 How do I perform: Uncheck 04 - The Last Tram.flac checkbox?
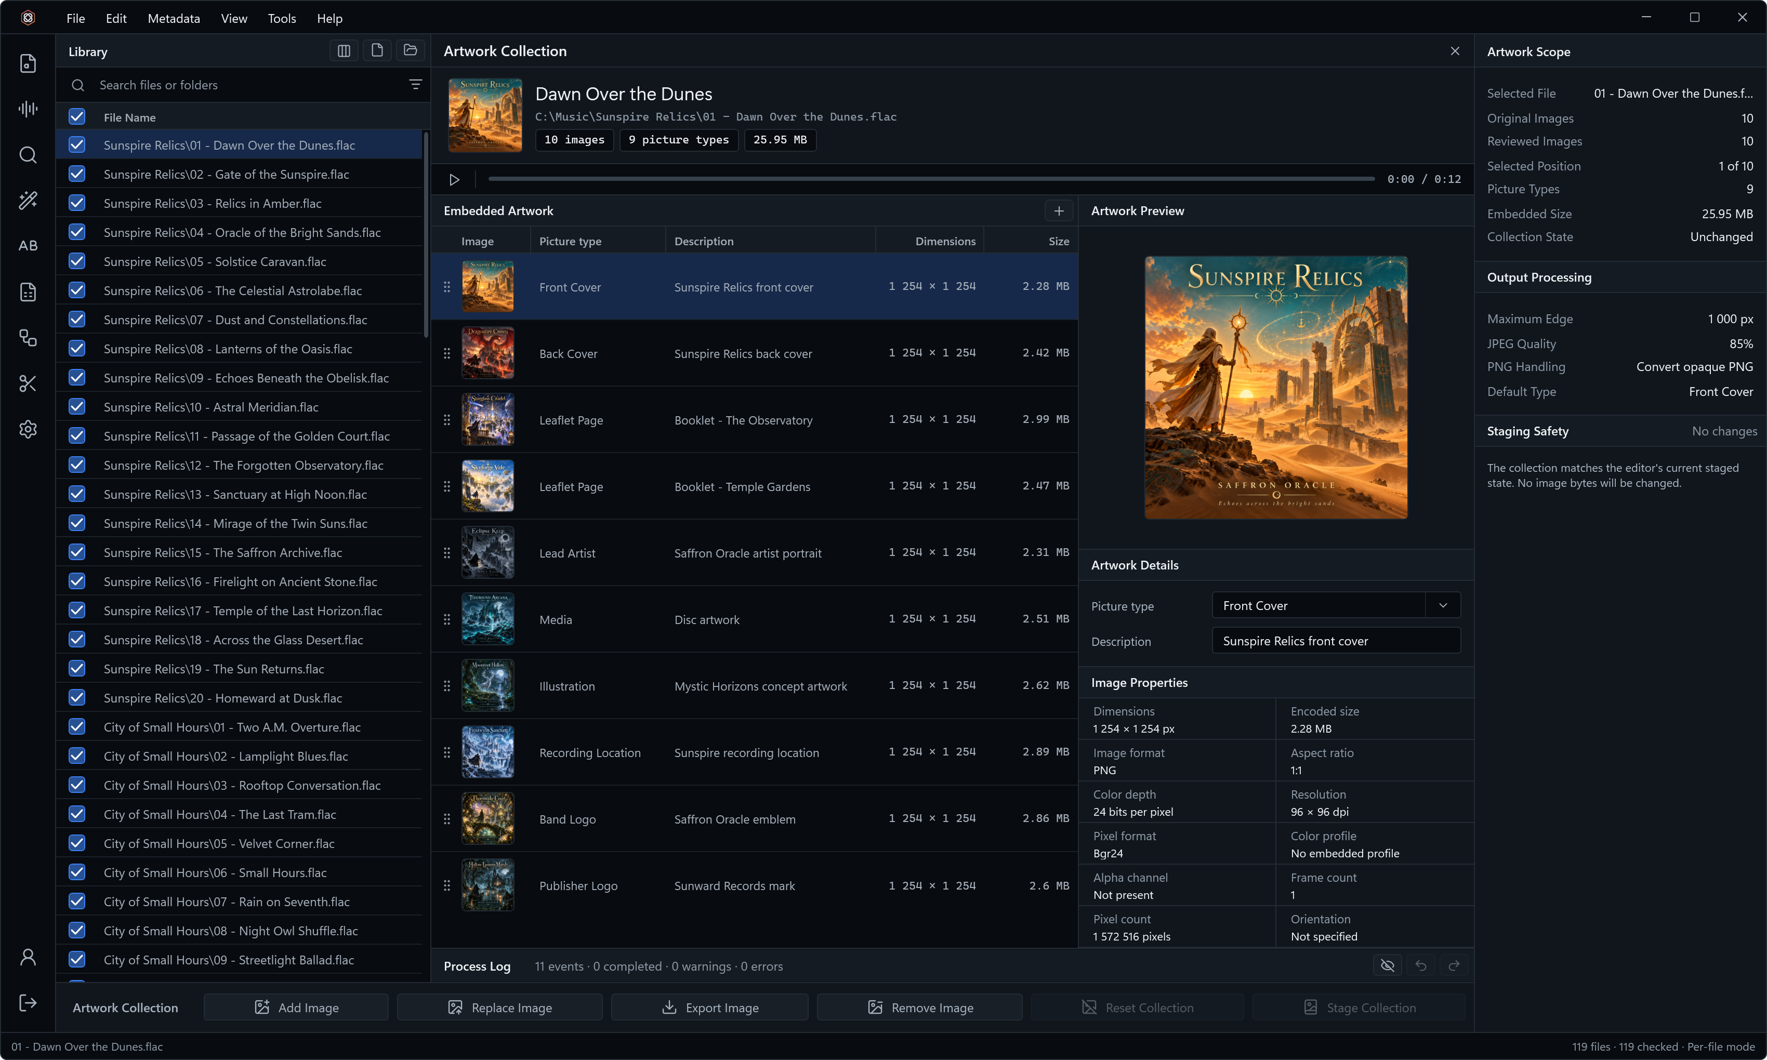[x=77, y=814]
